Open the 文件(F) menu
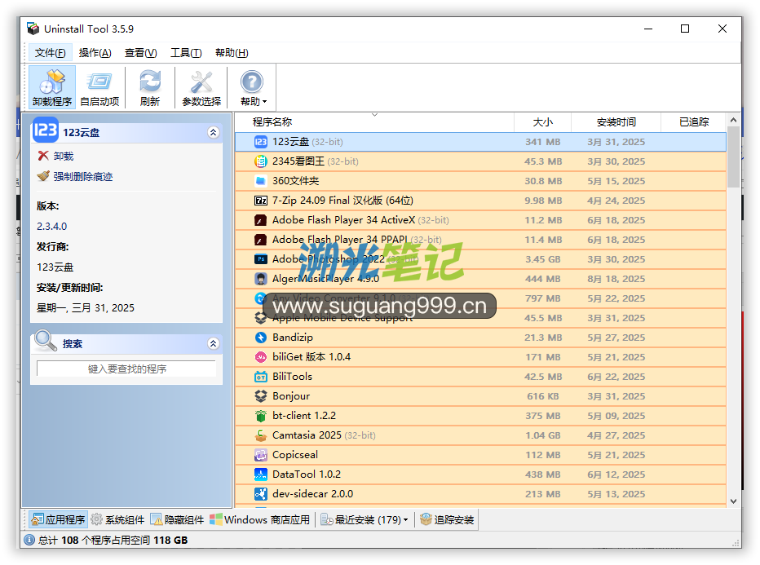This screenshot has width=760, height=565. (x=51, y=53)
